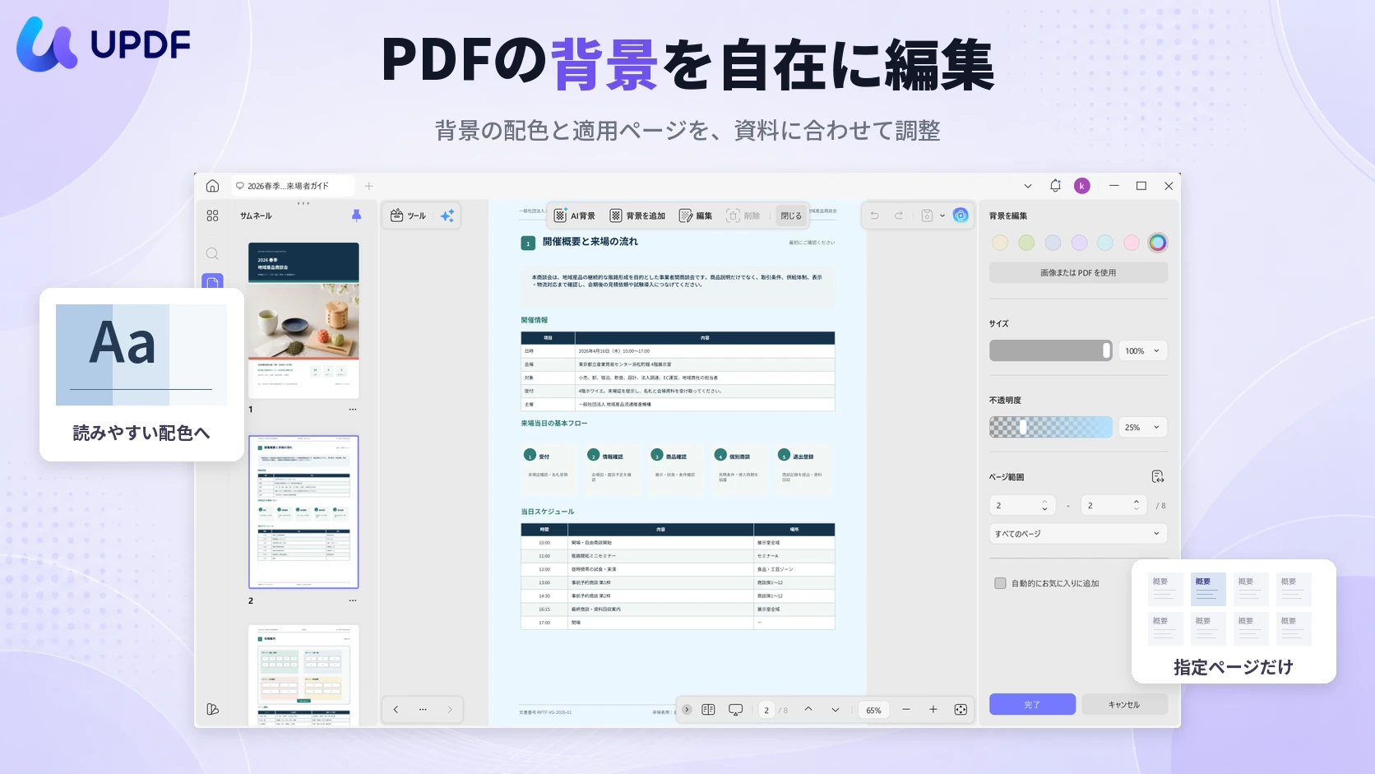1375x774 pixels.
Task: Open the すべてのページ dropdown
Action: coord(1078,534)
